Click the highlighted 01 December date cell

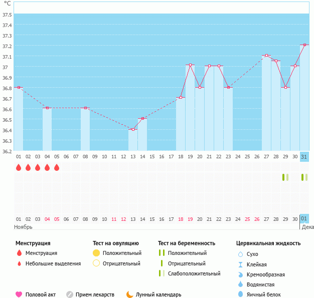(304, 219)
